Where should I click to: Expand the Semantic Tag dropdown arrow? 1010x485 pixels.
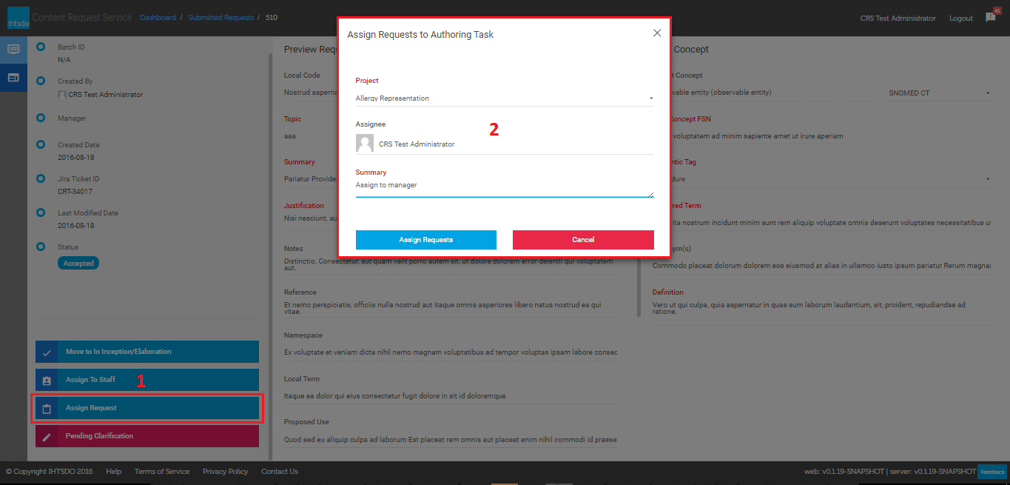click(x=987, y=179)
